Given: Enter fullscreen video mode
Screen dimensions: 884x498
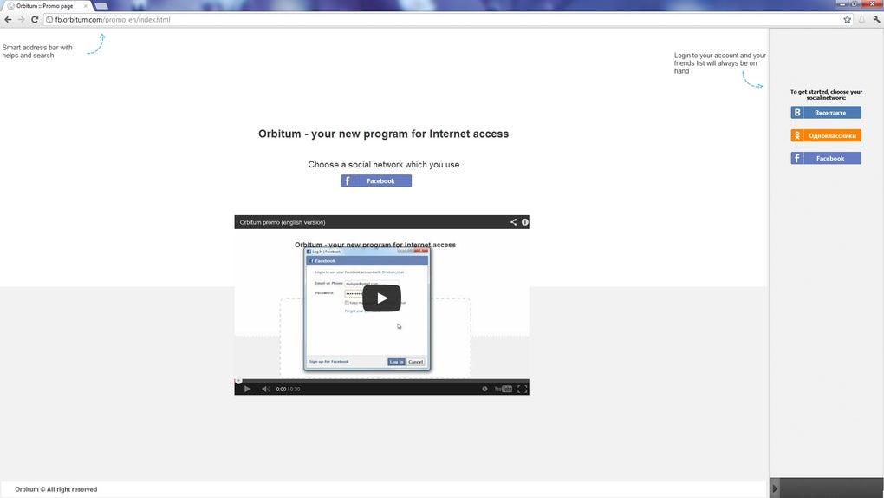Looking at the screenshot, I should click(x=522, y=389).
